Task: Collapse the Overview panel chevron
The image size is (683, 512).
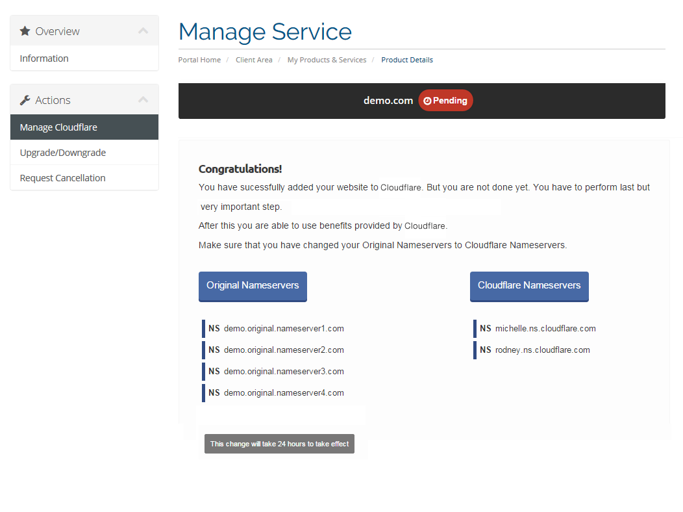Action: point(143,31)
